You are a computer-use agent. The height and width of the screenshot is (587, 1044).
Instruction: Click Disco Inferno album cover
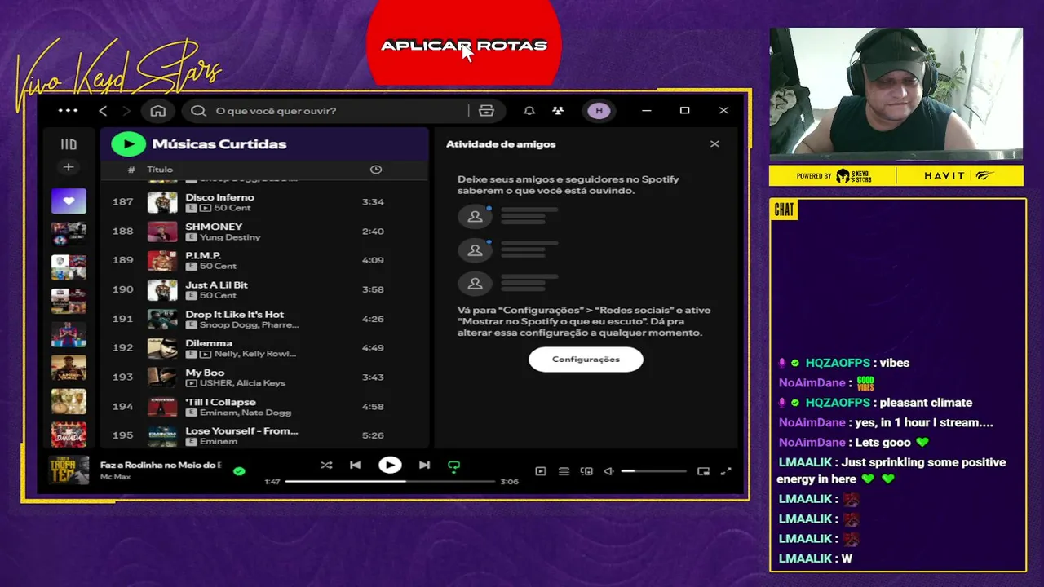point(162,202)
